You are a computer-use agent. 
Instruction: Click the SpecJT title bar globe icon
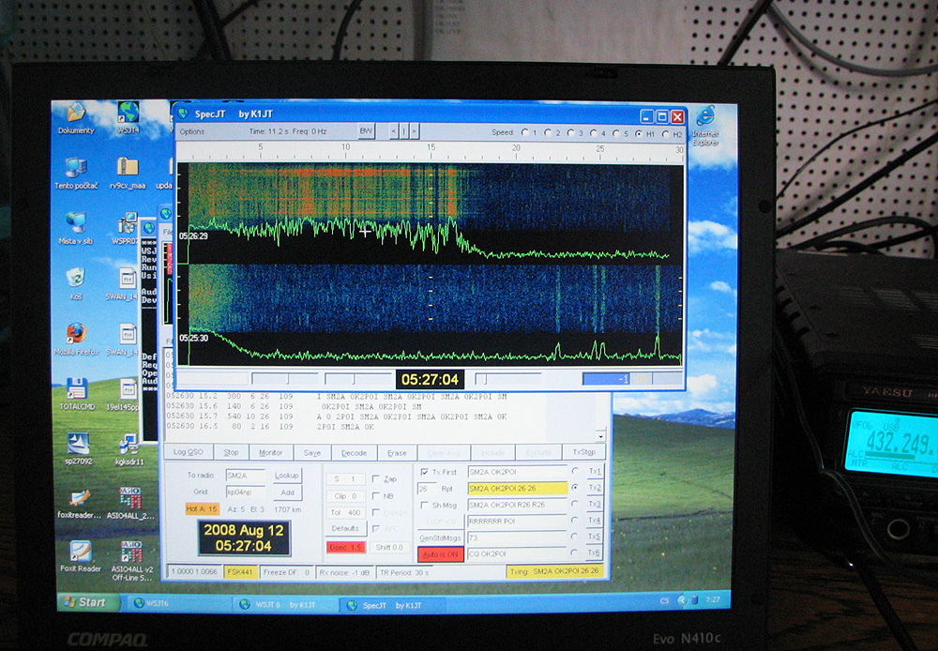(x=183, y=114)
